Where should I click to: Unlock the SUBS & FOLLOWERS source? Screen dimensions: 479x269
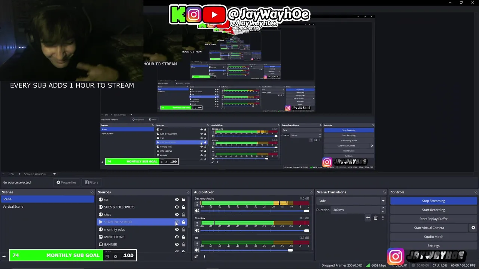coord(183,207)
